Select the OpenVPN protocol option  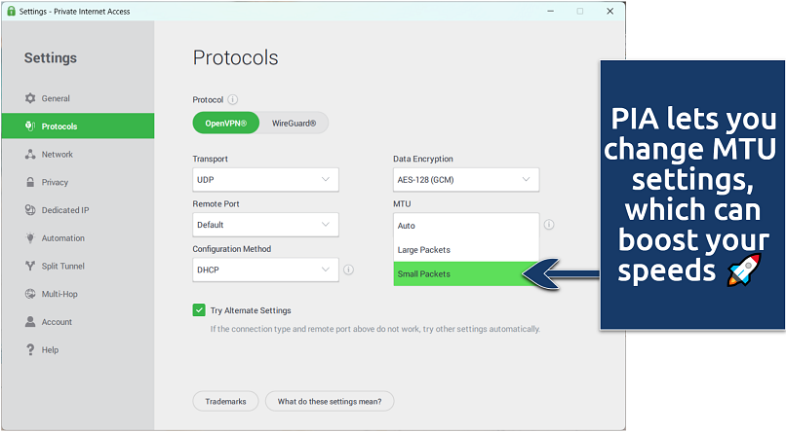point(225,123)
